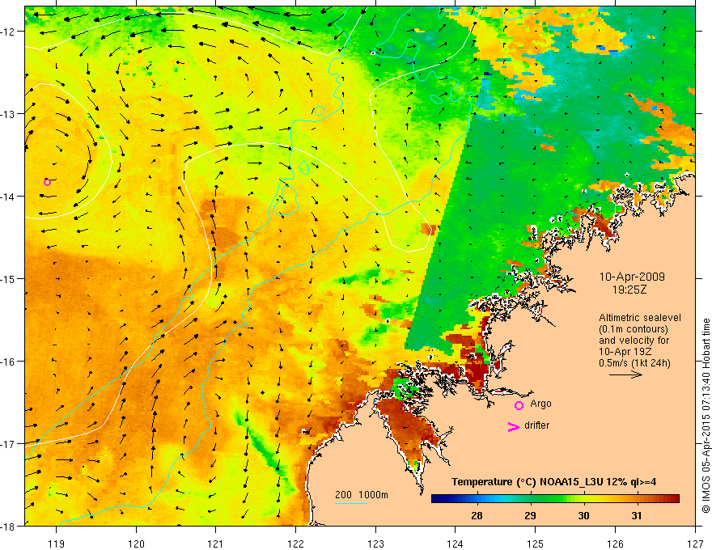This screenshot has width=712, height=550.
Task: Click longitude axis label 127
Action: tap(695, 544)
